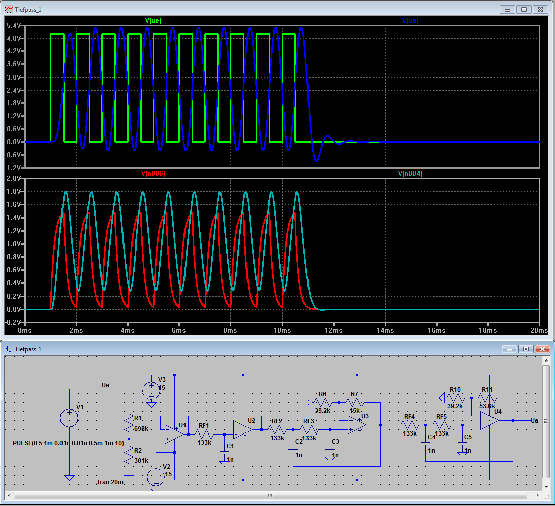
Task: Click the schematic window title icon
Action: (9, 349)
